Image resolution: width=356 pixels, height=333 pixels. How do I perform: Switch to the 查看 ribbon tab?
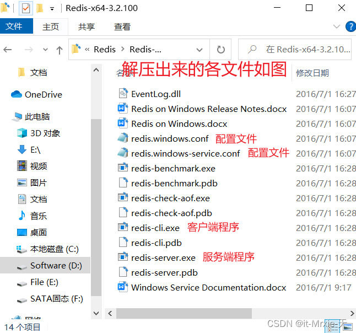click(122, 26)
